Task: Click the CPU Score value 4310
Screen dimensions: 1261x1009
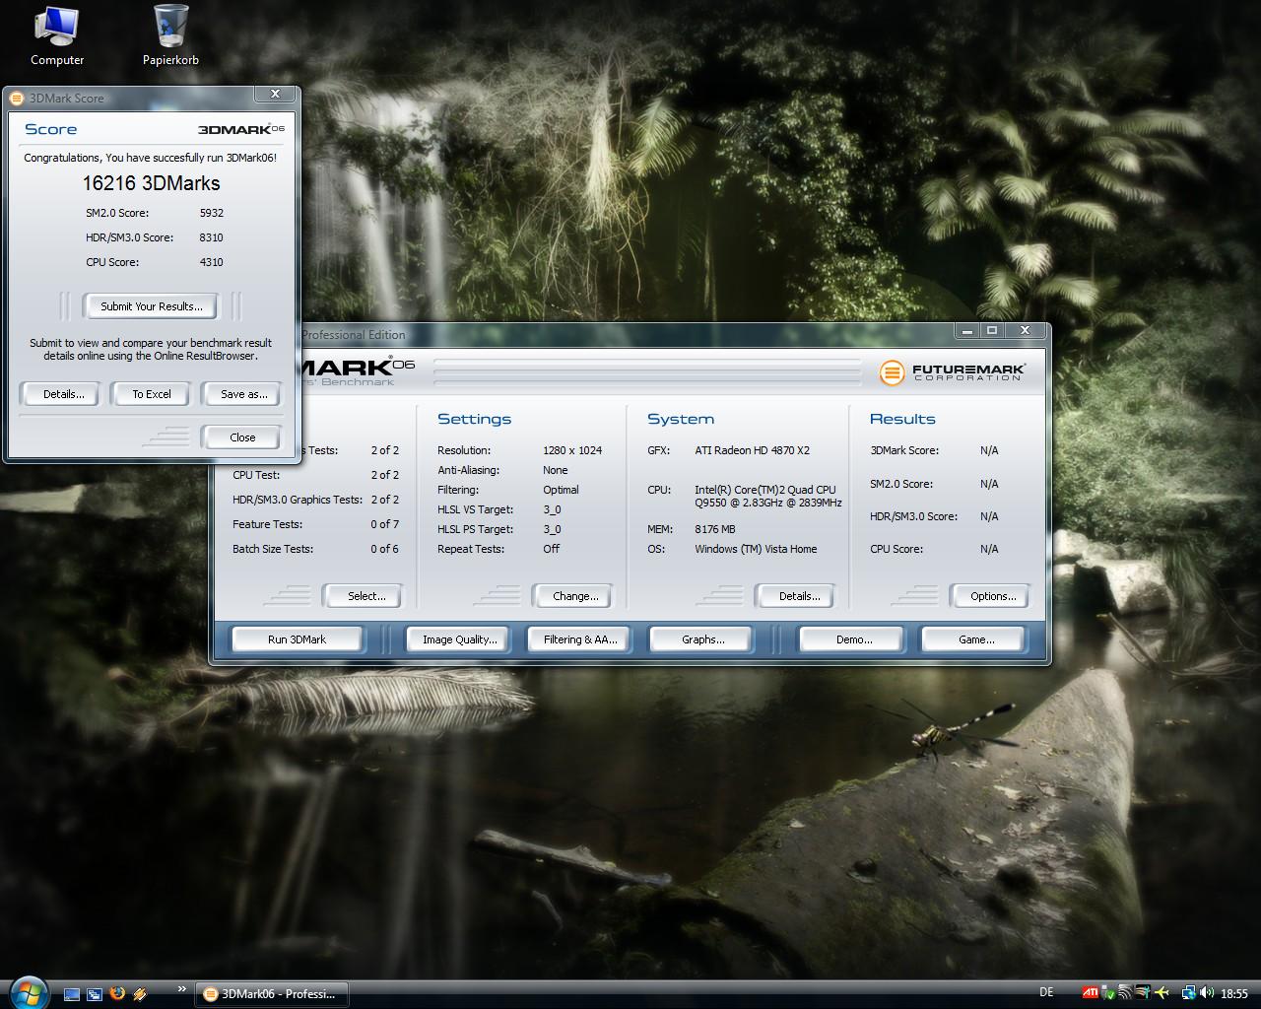Action: pyautogui.click(x=211, y=262)
